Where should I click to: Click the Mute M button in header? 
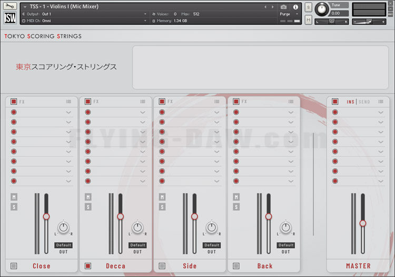click(x=309, y=20)
